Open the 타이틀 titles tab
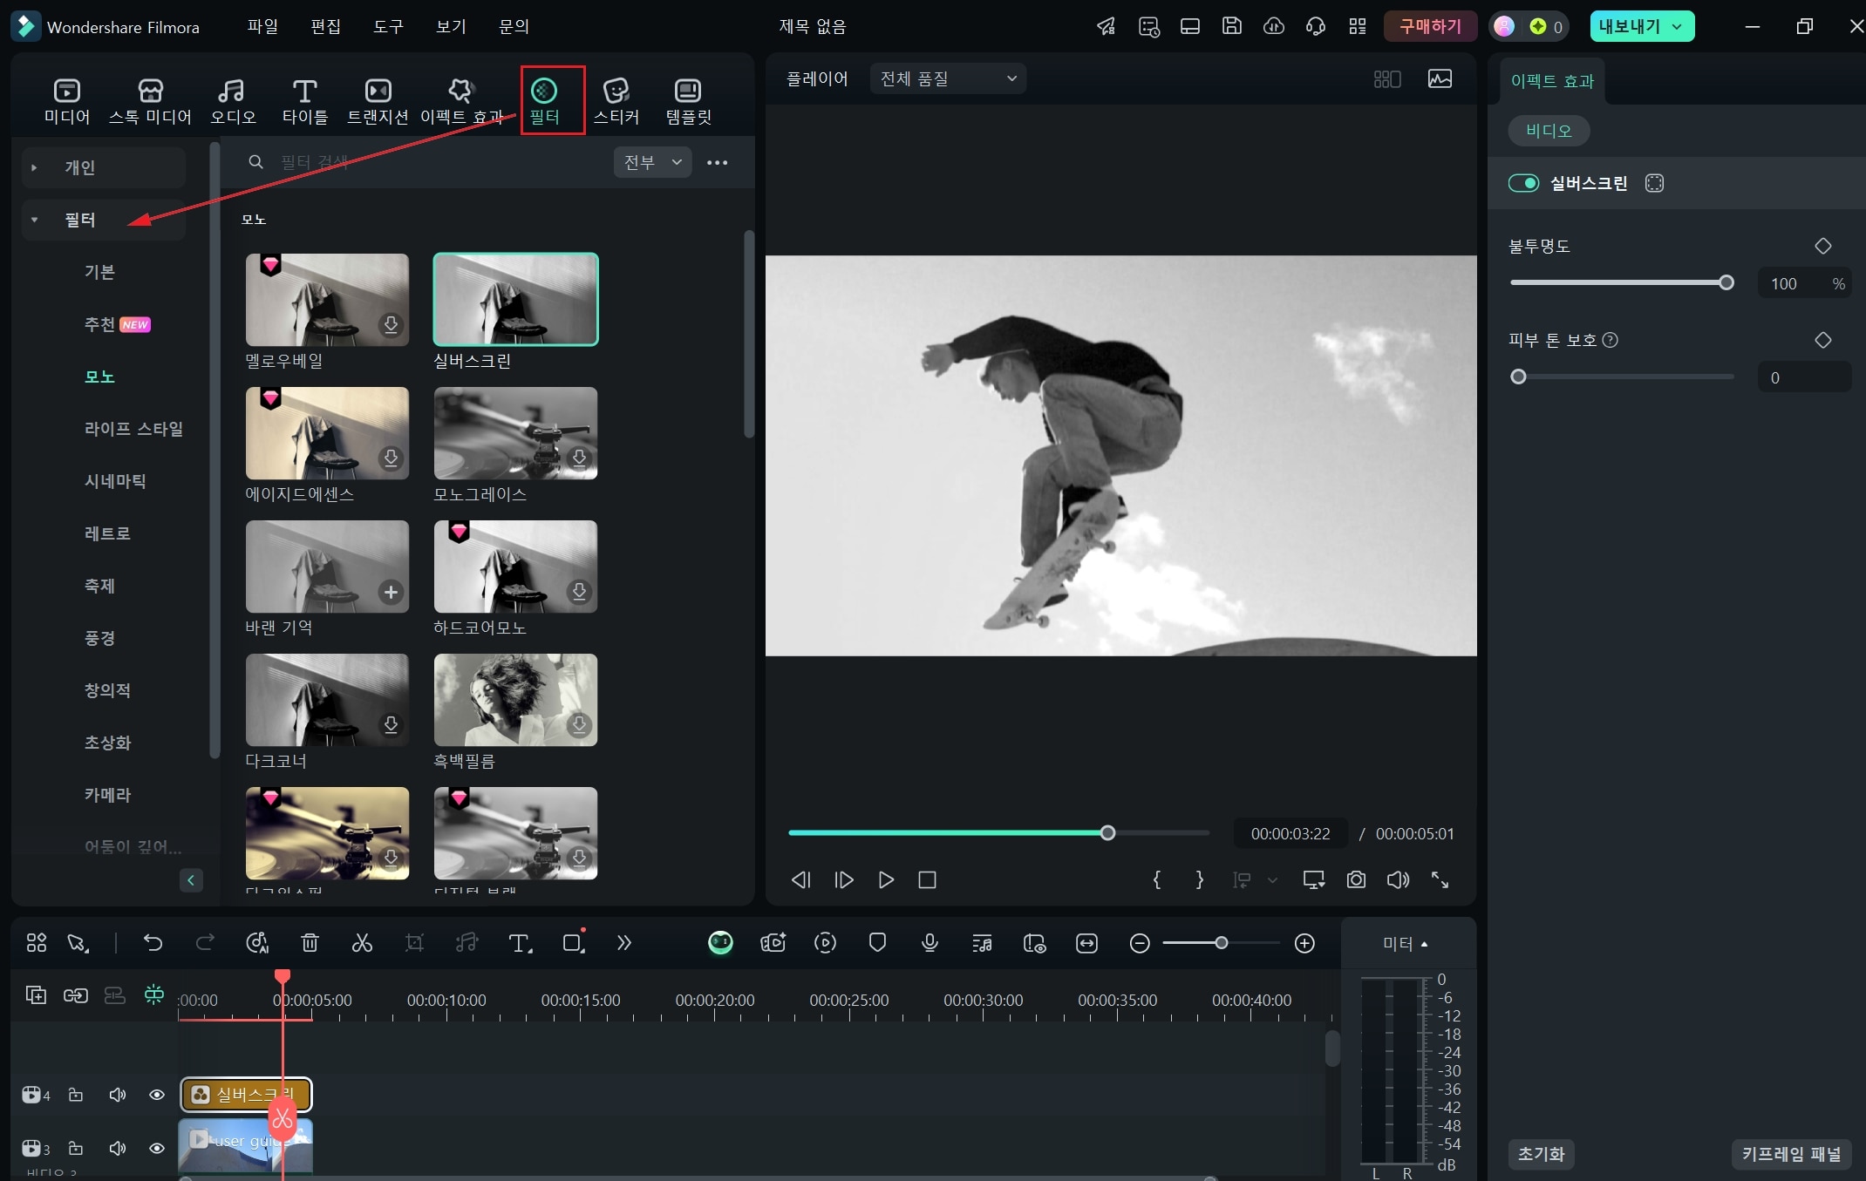Screen dimensions: 1866x1181 tap(304, 101)
